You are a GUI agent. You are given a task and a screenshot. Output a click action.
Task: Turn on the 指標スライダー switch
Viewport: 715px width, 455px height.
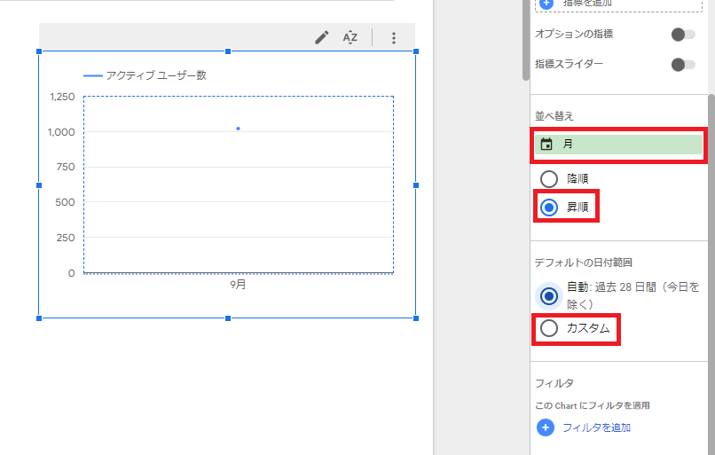(682, 65)
